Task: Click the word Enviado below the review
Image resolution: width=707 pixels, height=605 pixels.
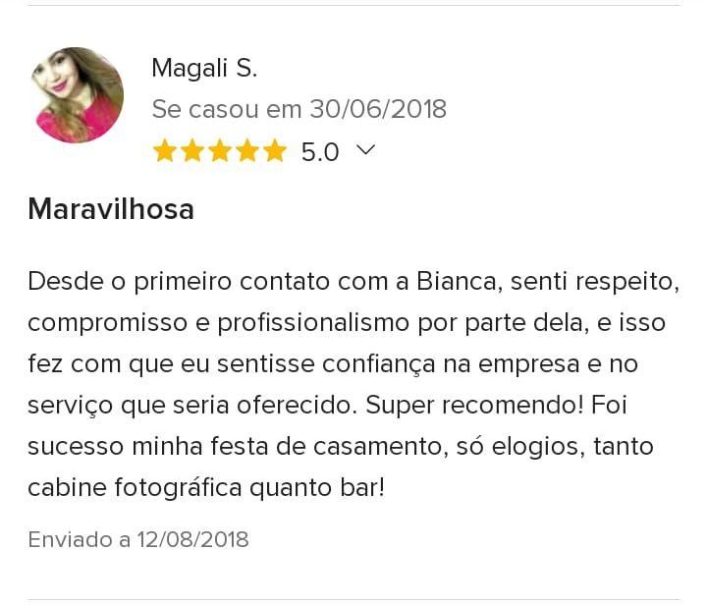Action: pyautogui.click(x=70, y=539)
